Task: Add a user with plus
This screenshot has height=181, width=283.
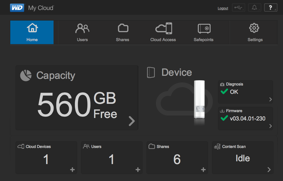Action: (138, 170)
